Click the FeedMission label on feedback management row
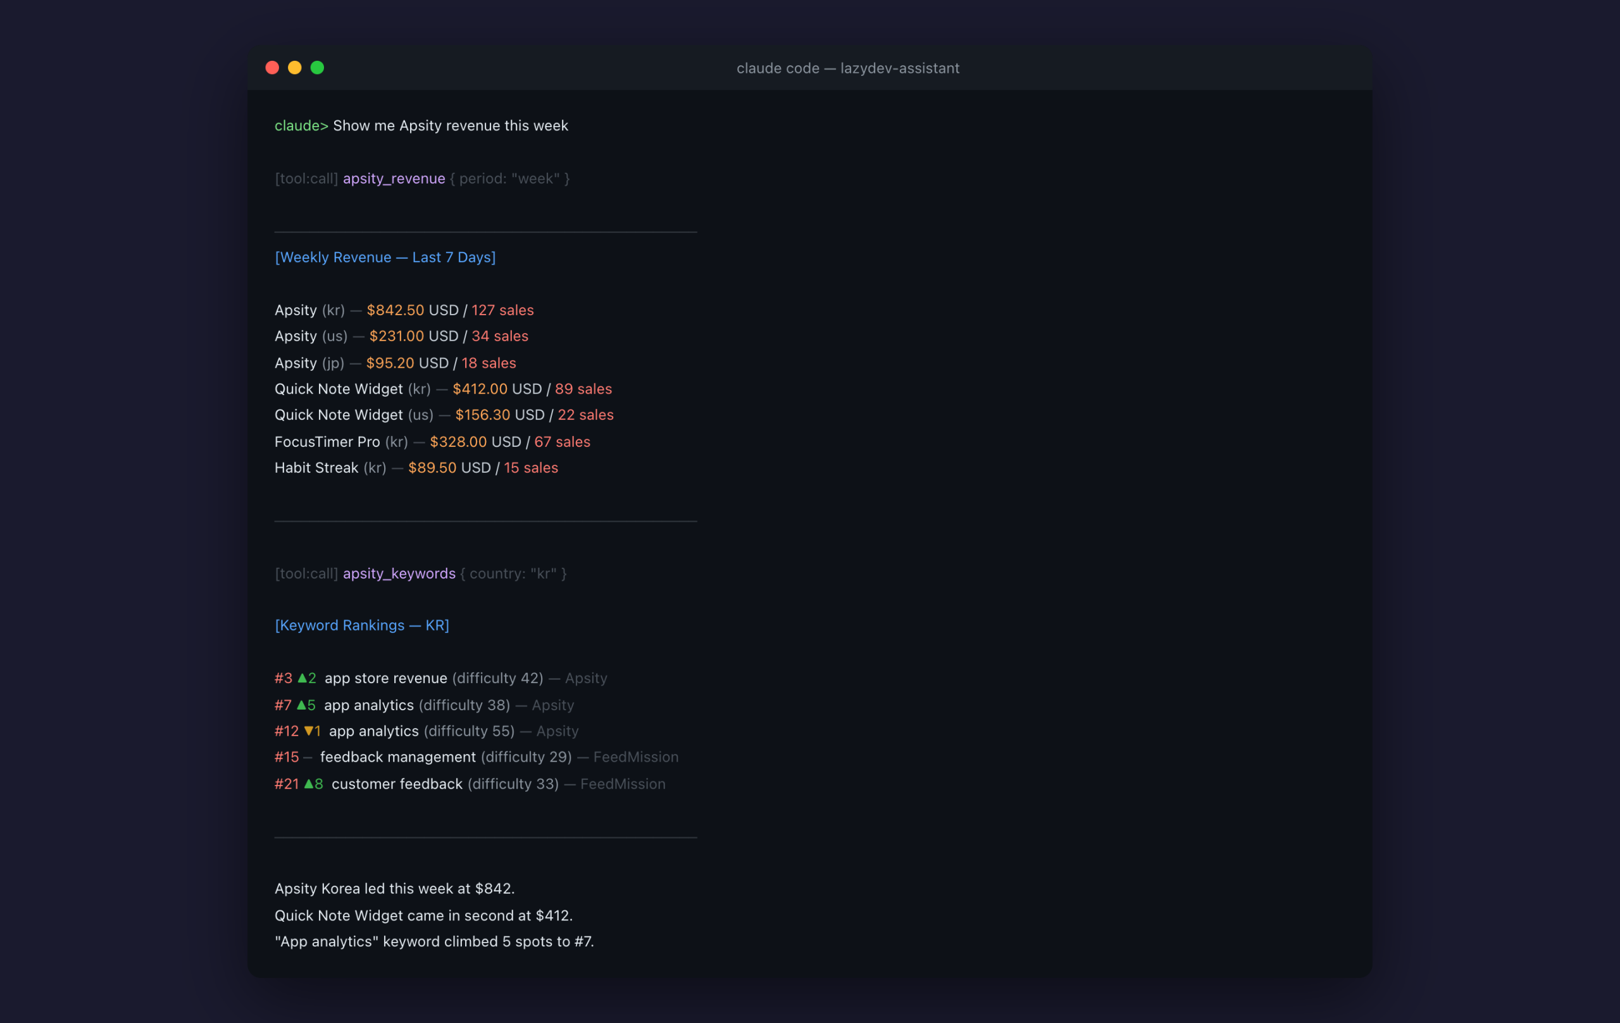 tap(635, 757)
